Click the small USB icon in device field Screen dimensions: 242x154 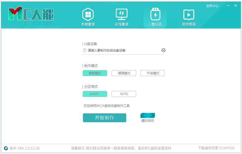85,51
